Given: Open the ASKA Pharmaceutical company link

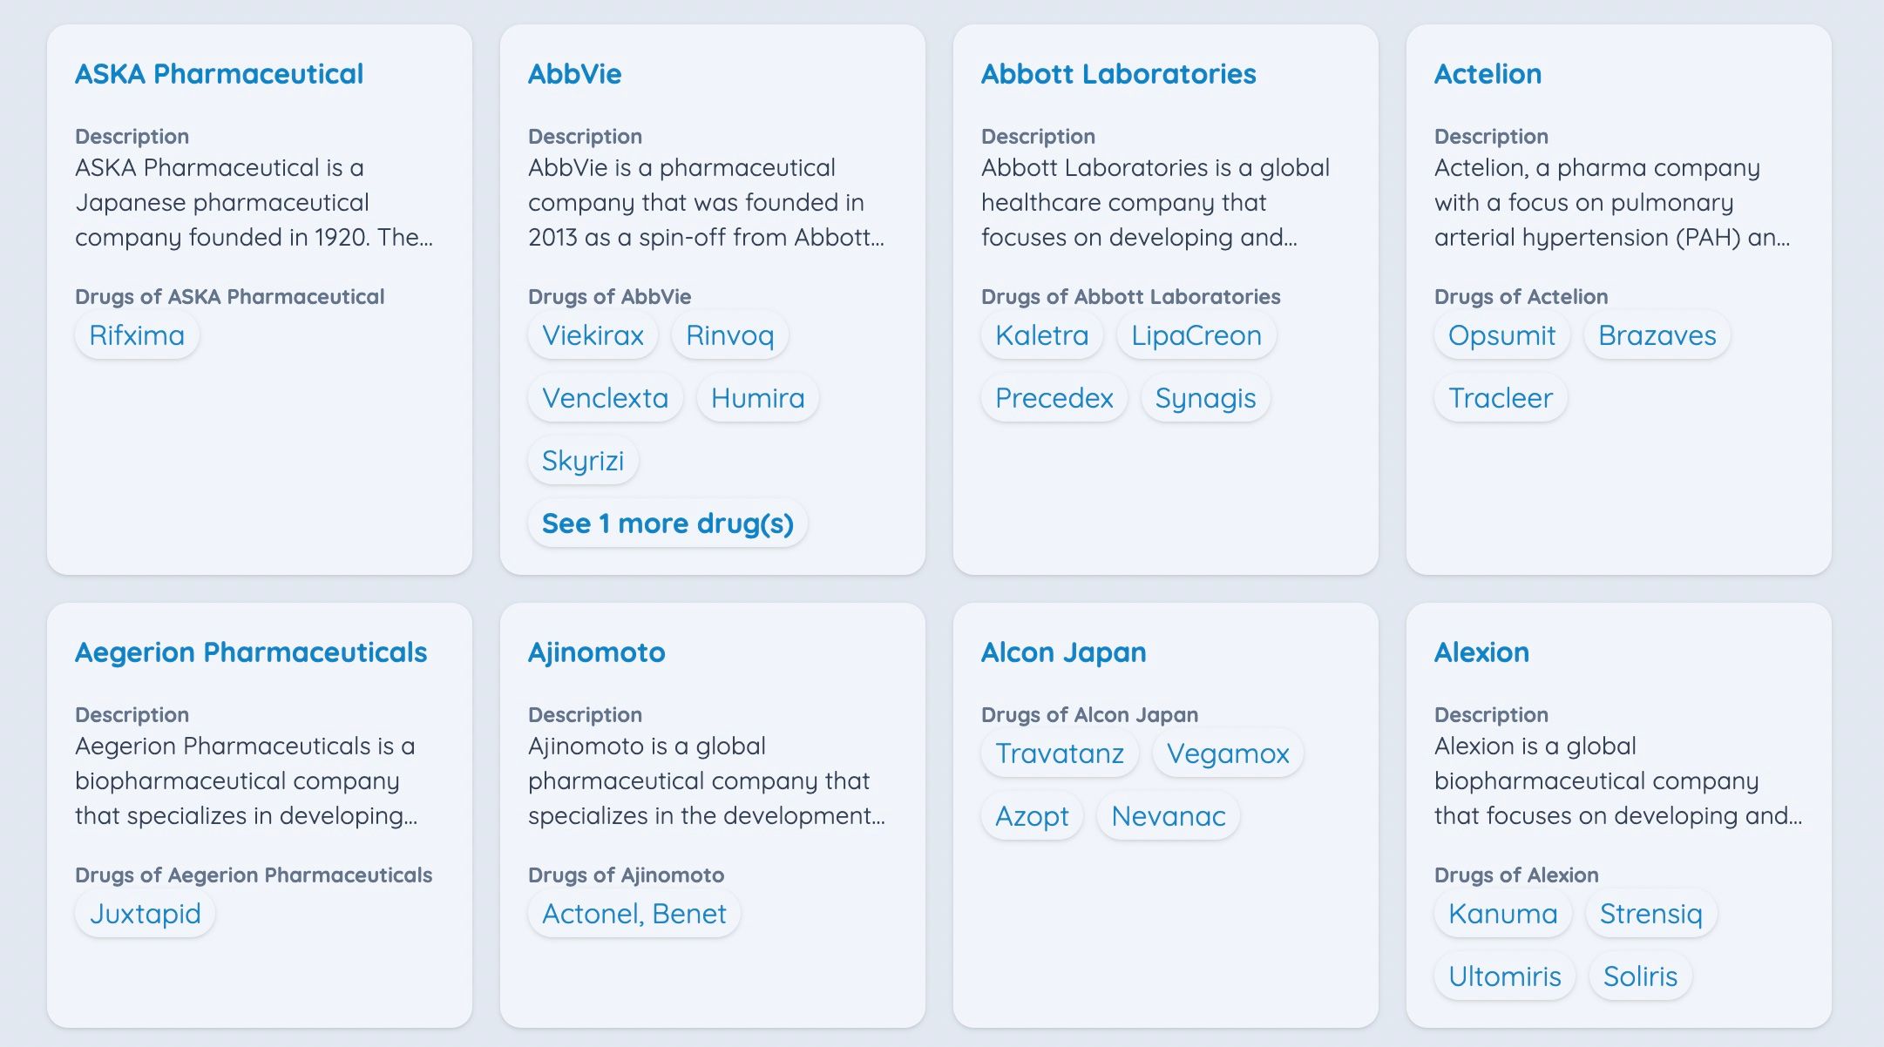Looking at the screenshot, I should click(219, 74).
